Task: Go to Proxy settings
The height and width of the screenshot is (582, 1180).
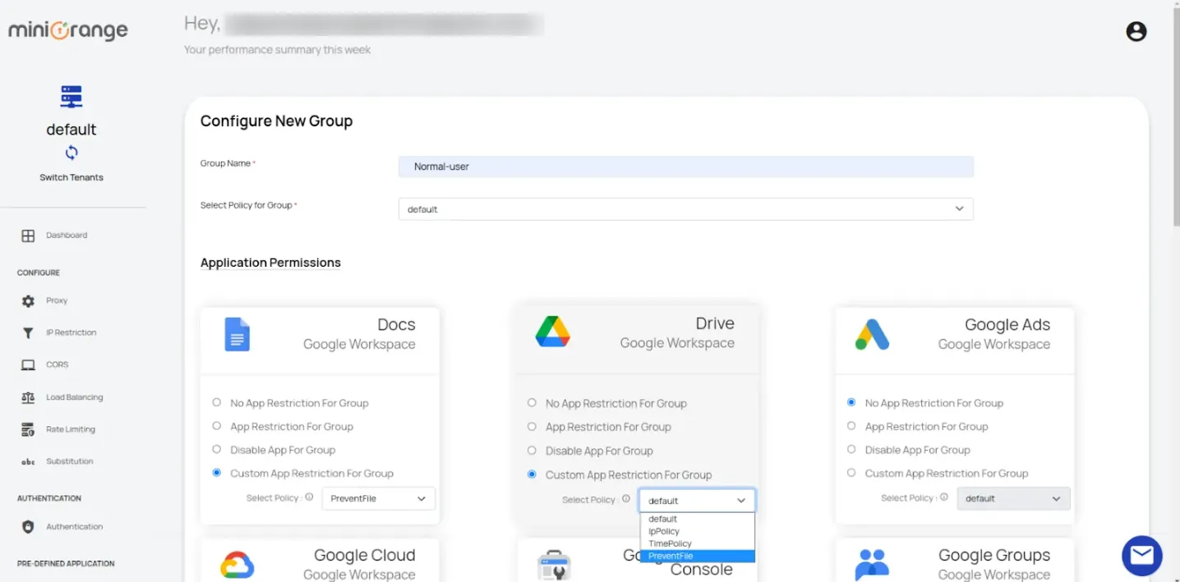Action: pyautogui.click(x=57, y=300)
